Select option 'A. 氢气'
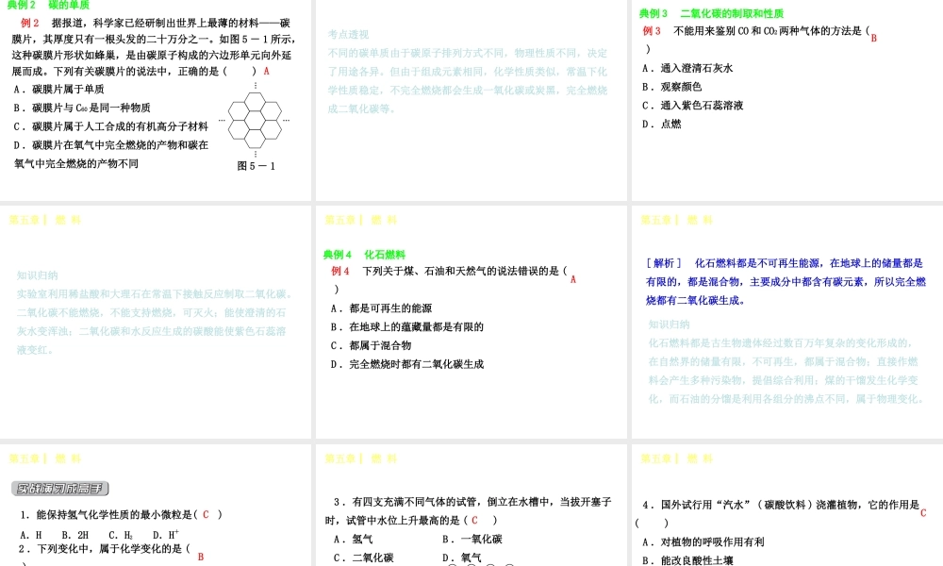The width and height of the screenshot is (943, 566). pos(353,539)
